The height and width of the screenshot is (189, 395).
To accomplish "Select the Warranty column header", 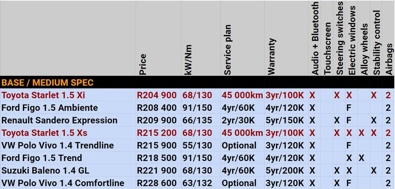I will click(x=272, y=56).
